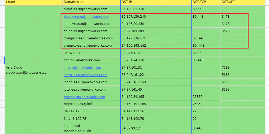
Task: Click UDP port 5683 cell
Action: pos(243,75)
